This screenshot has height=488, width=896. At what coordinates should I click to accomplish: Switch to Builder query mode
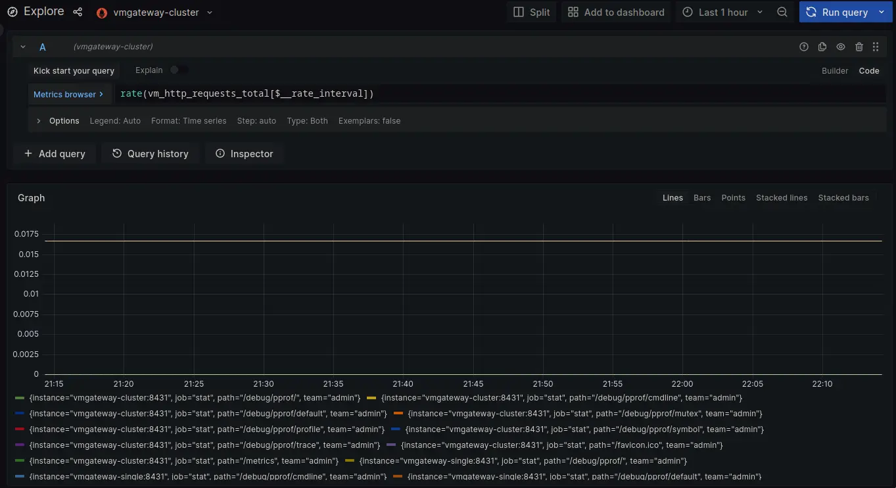[x=835, y=70]
